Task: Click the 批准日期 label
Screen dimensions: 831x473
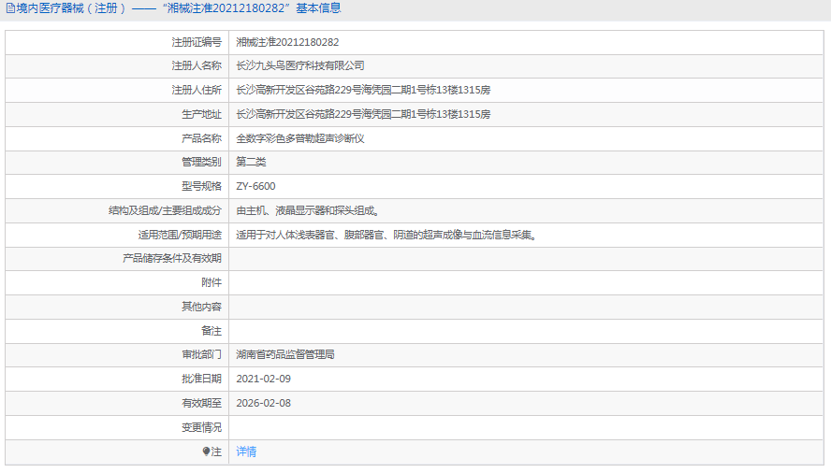Action: 201,380
